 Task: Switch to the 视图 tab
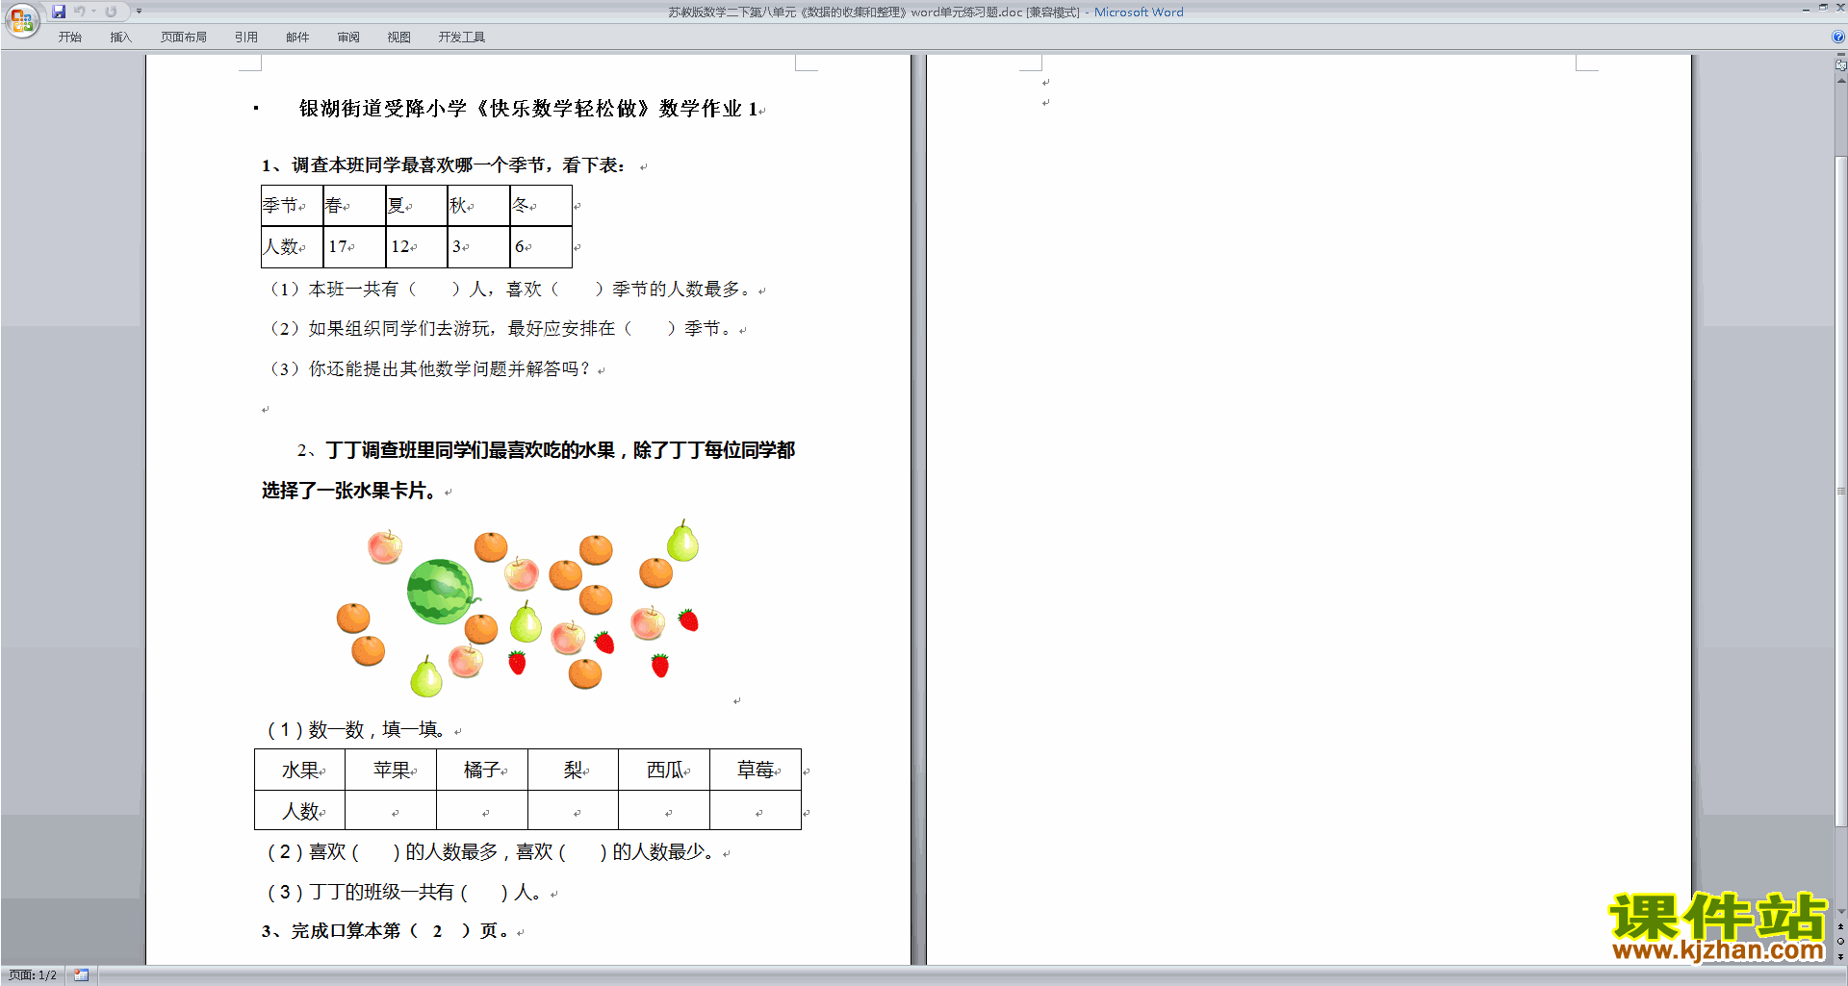click(x=398, y=38)
